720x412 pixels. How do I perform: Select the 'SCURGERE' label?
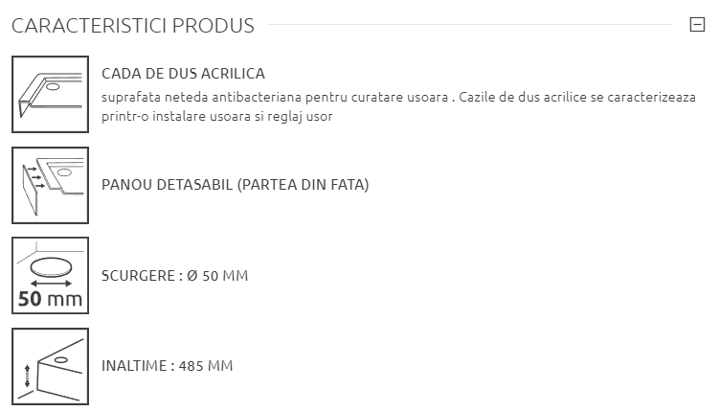(138, 276)
